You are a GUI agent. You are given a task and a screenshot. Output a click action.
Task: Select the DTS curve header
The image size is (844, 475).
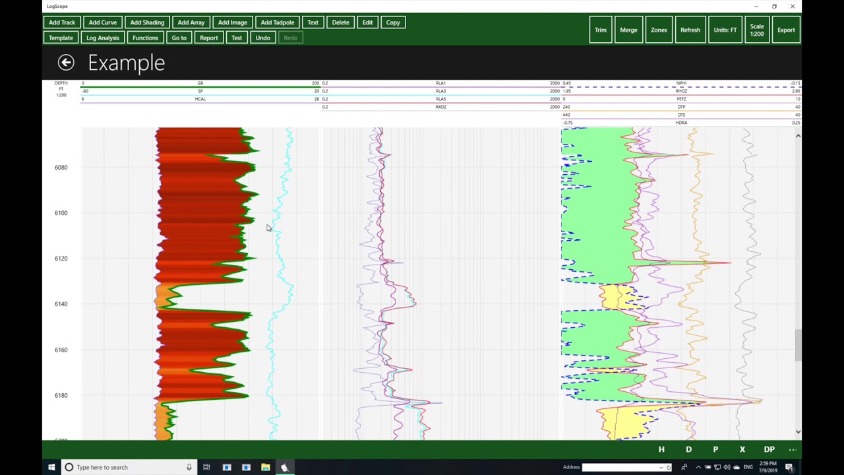[x=681, y=115]
